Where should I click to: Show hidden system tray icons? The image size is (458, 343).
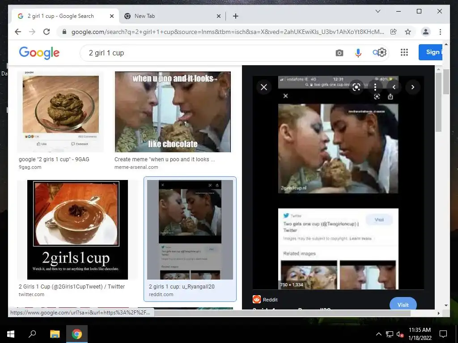[x=378, y=334]
